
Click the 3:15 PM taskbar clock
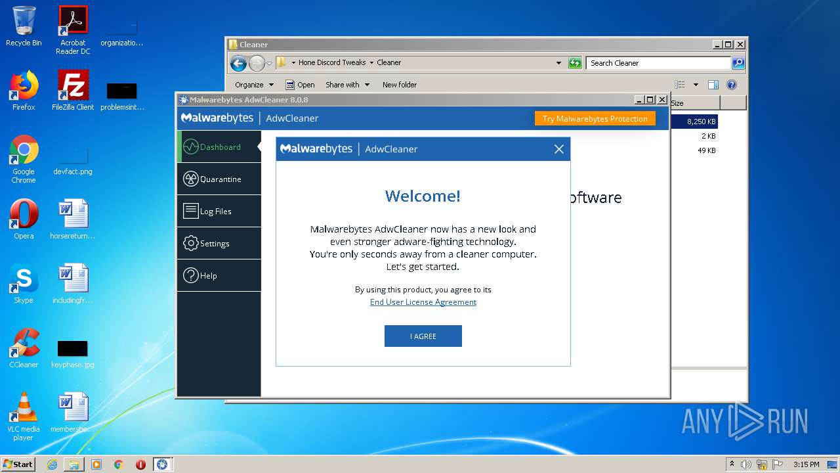(x=807, y=464)
